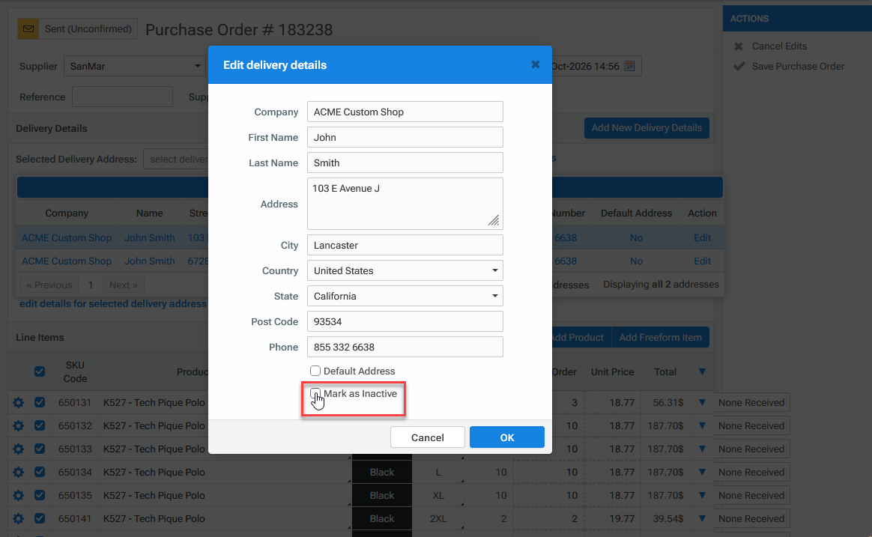This screenshot has width=872, height=537.
Task: Click the Cancel Edits X icon
Action: point(739,46)
